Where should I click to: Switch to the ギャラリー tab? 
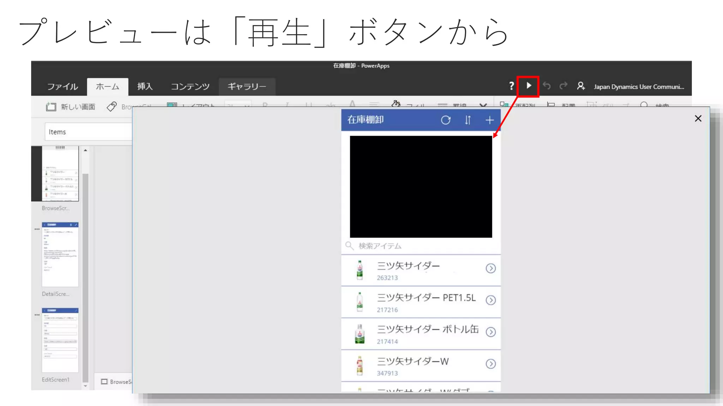click(x=247, y=86)
